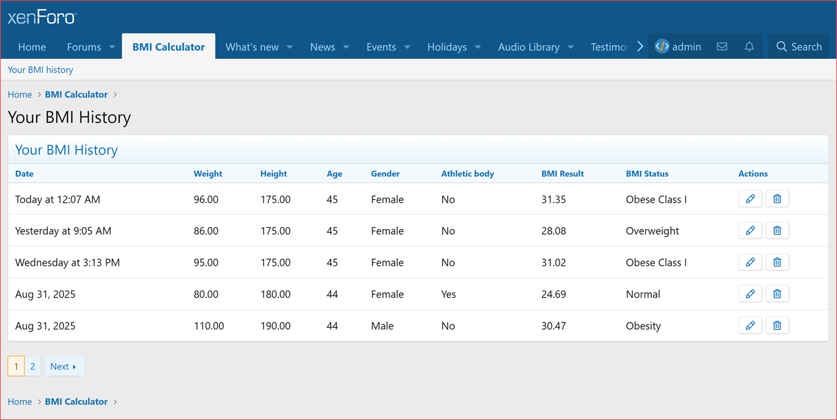Jump to page 2 of results
The height and width of the screenshot is (420, 837).
pos(32,366)
